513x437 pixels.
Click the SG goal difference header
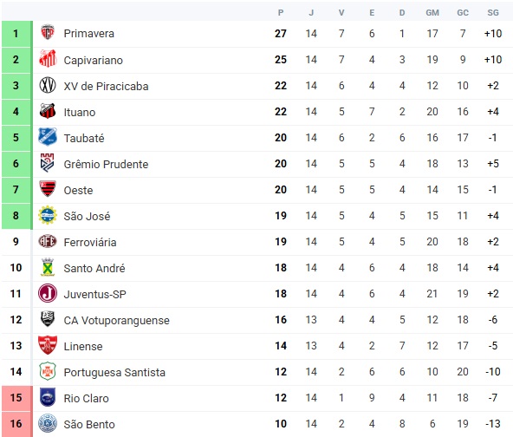[493, 12]
